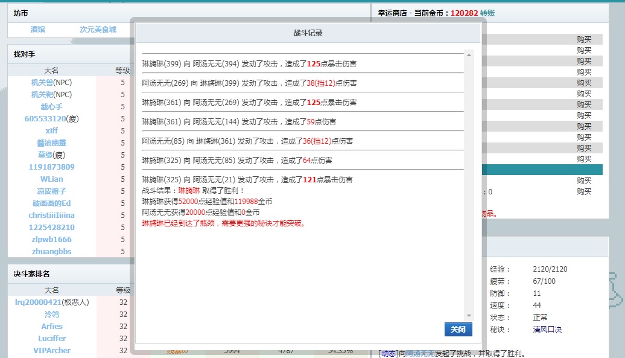Click the 状态 value 正常

(540, 318)
